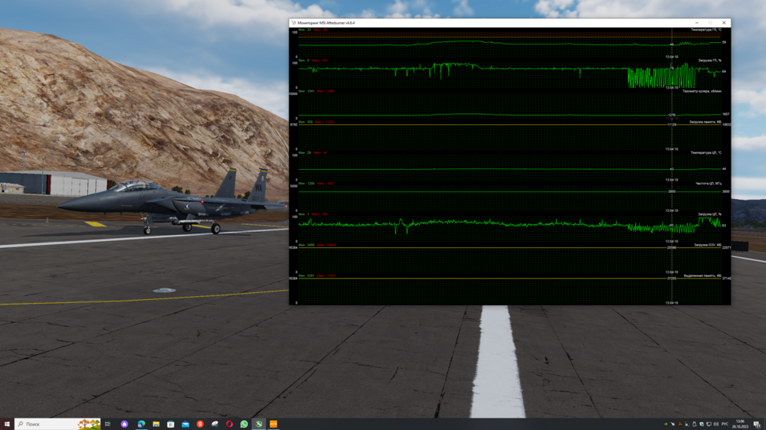Click the network tray icon

[x=709, y=424]
